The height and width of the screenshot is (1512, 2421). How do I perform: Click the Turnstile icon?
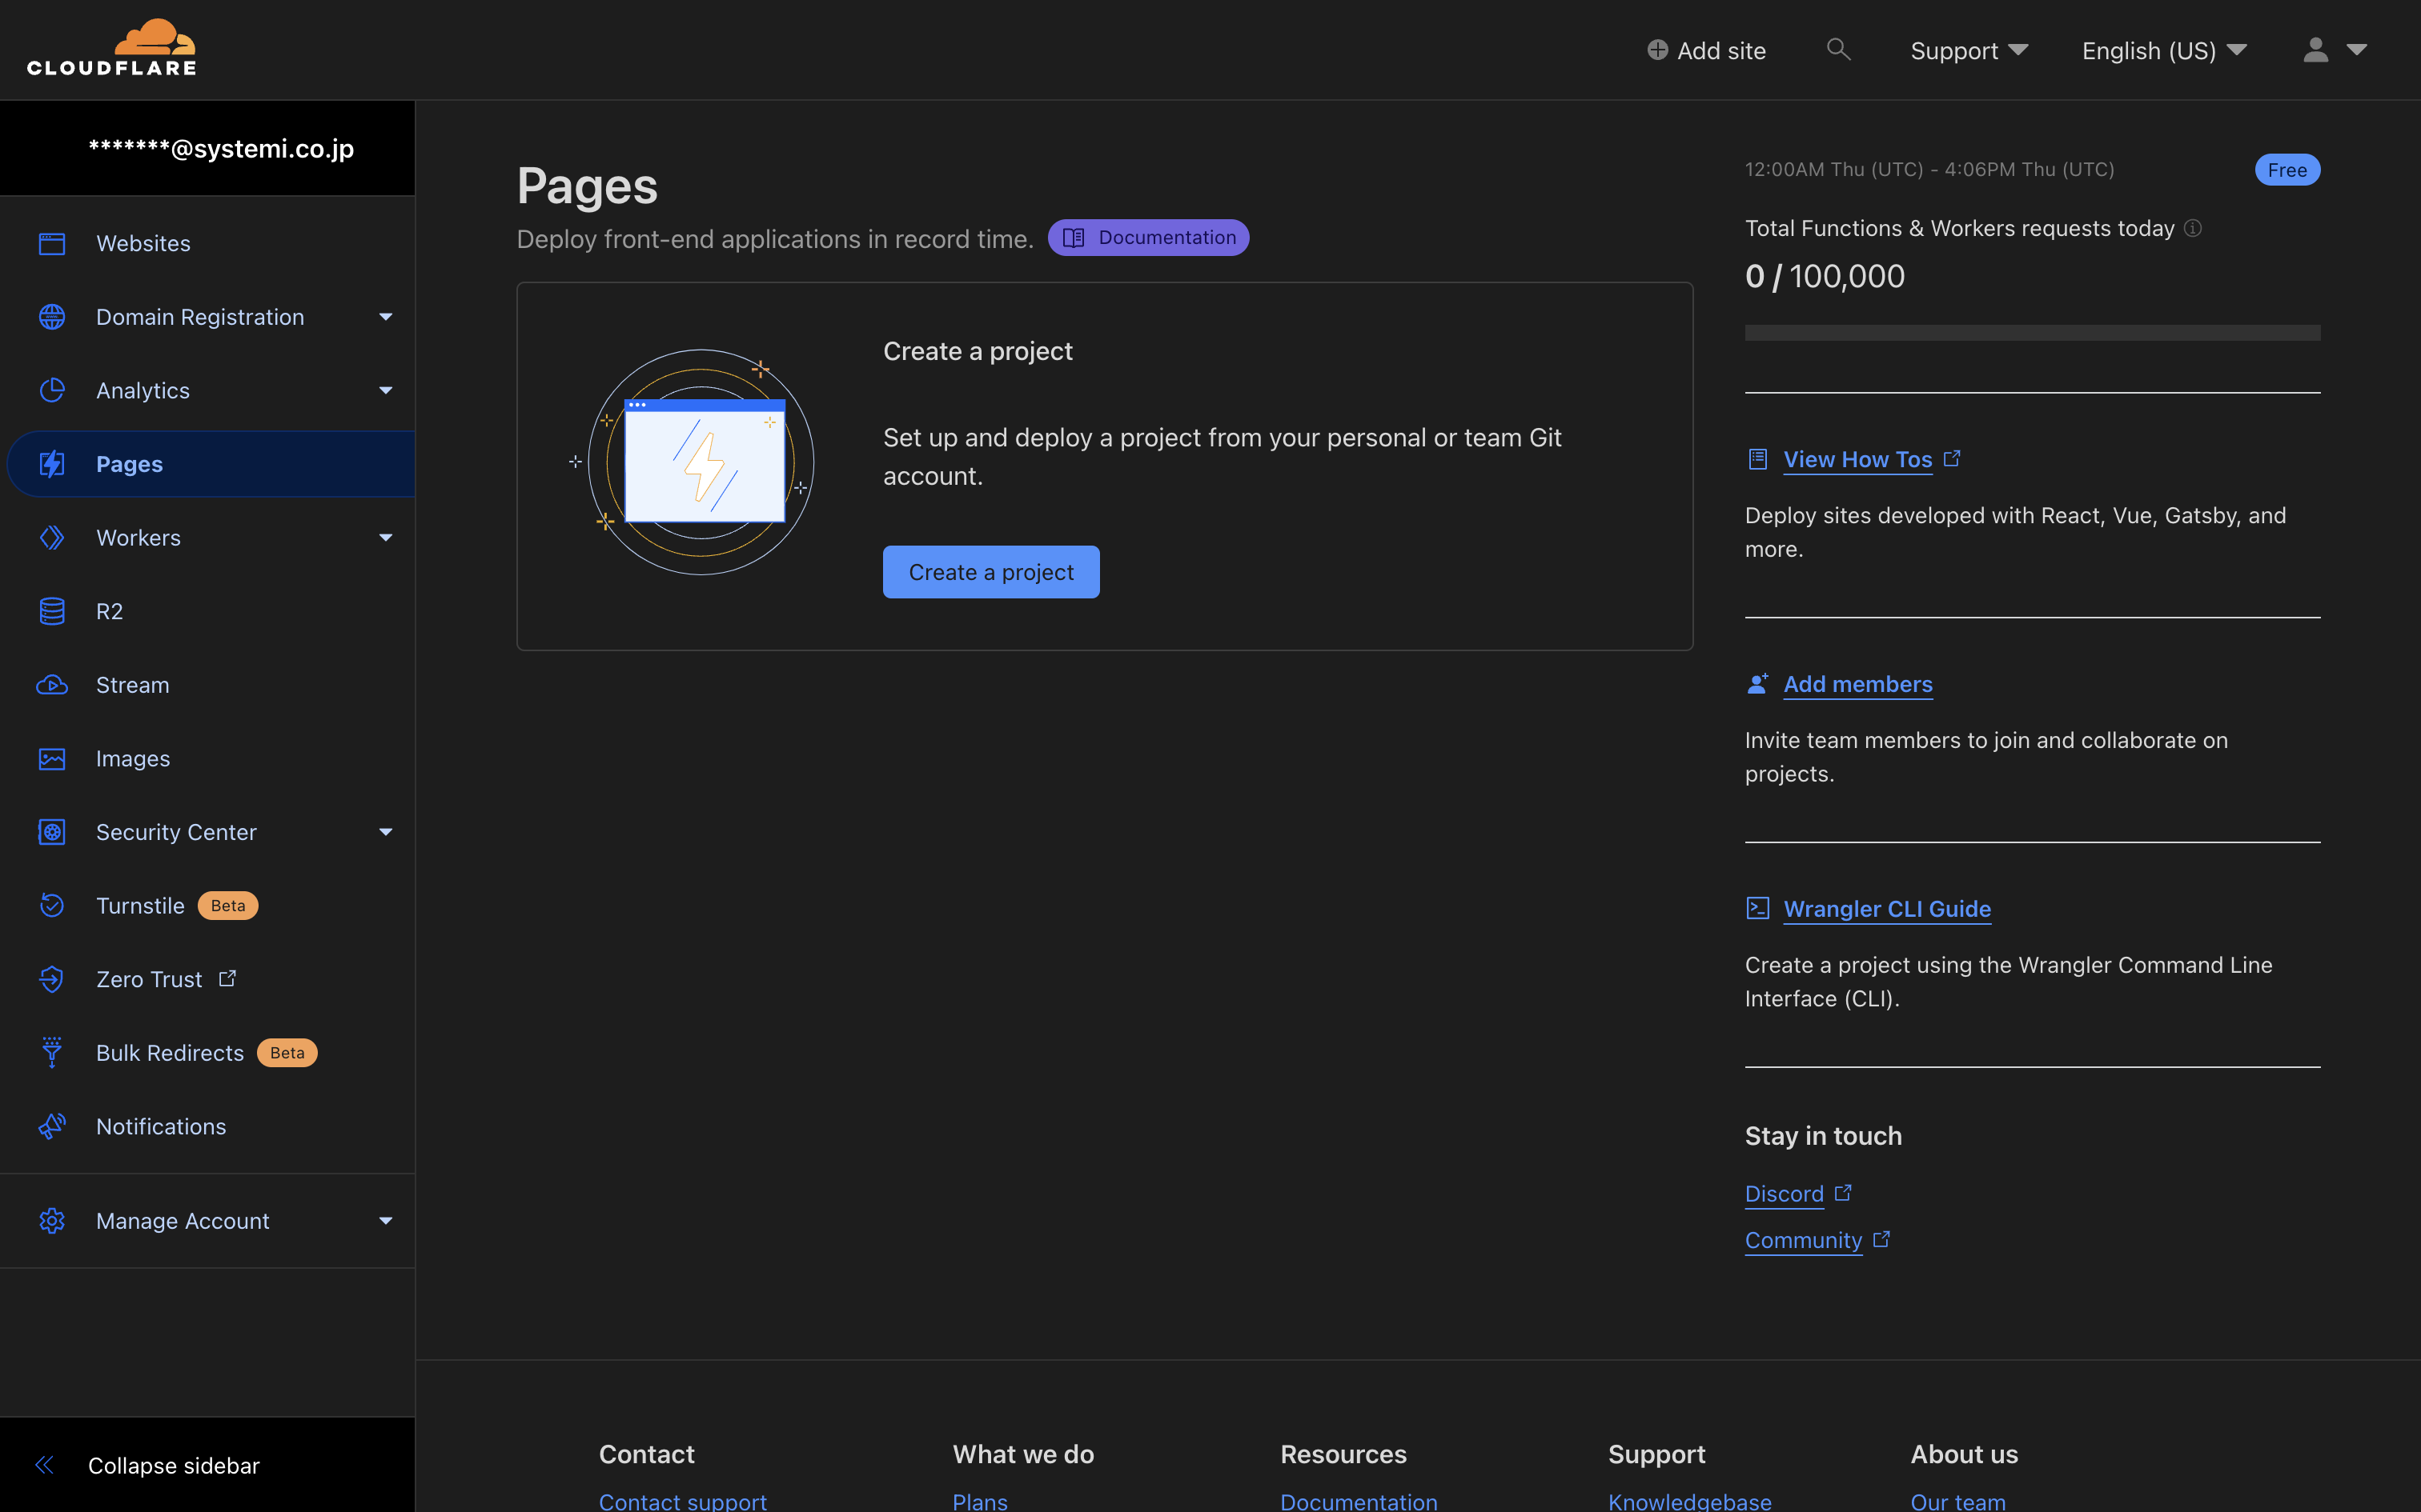click(52, 906)
